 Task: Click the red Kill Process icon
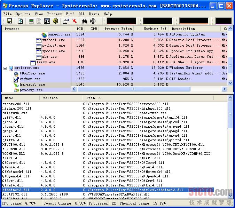click(x=74, y=21)
